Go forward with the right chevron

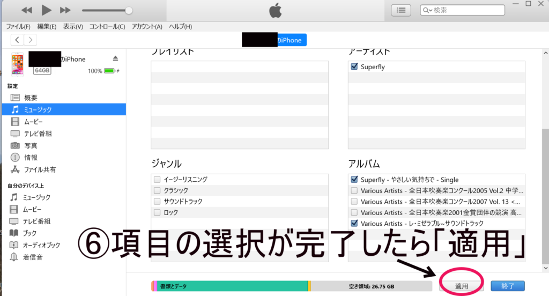point(31,40)
